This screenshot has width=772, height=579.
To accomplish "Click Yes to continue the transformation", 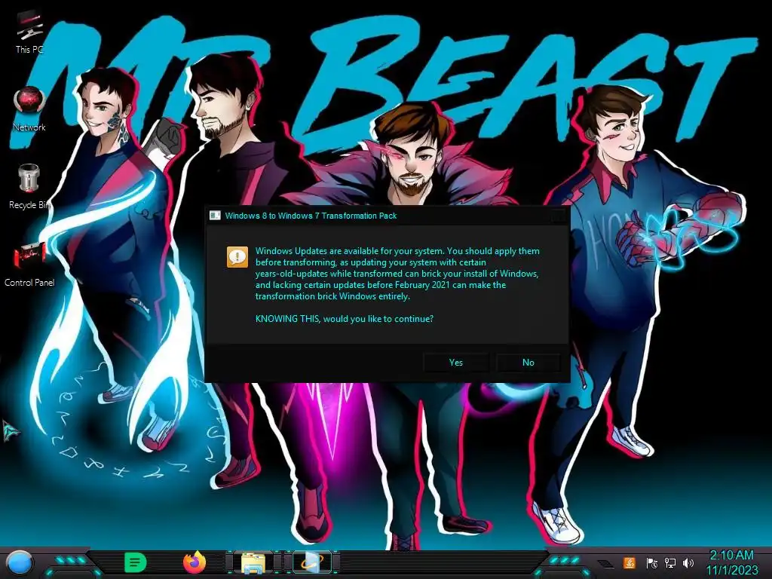I will 456,363.
